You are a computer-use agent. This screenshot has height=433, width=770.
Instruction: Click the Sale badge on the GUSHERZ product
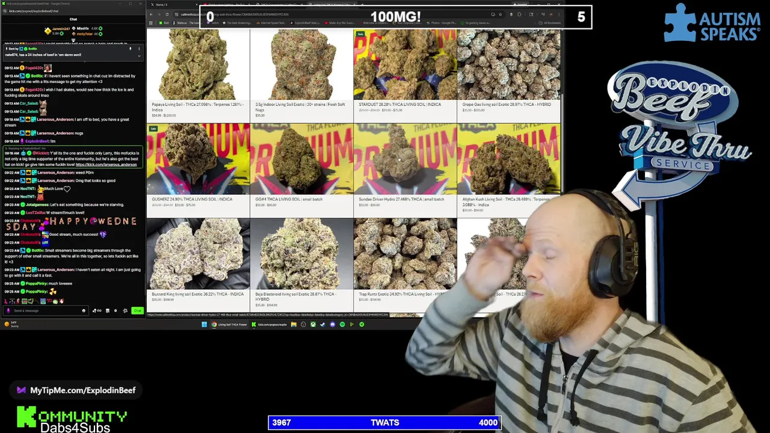pyautogui.click(x=153, y=128)
